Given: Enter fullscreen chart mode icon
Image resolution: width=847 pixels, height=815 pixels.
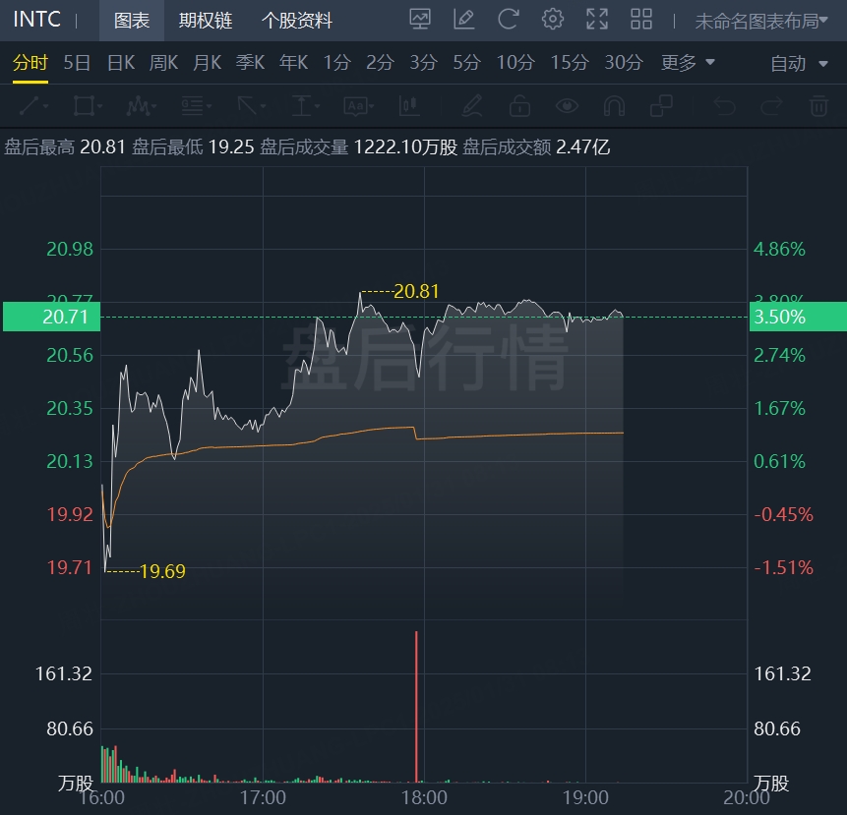Looking at the screenshot, I should [597, 20].
